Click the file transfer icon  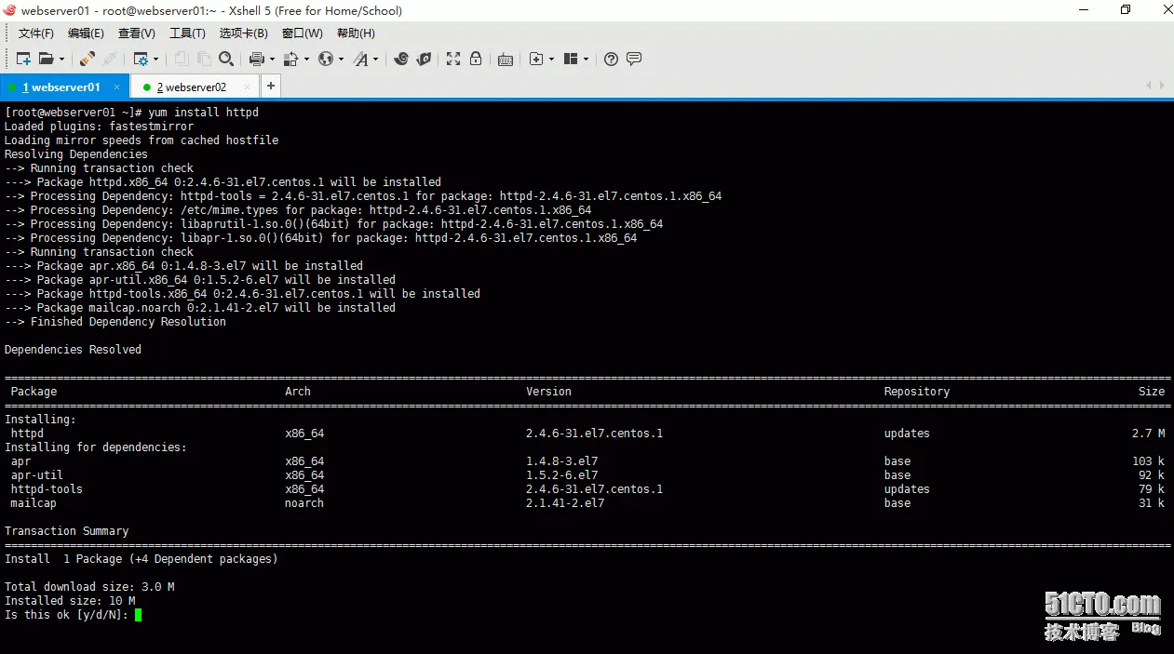pyautogui.click(x=290, y=59)
